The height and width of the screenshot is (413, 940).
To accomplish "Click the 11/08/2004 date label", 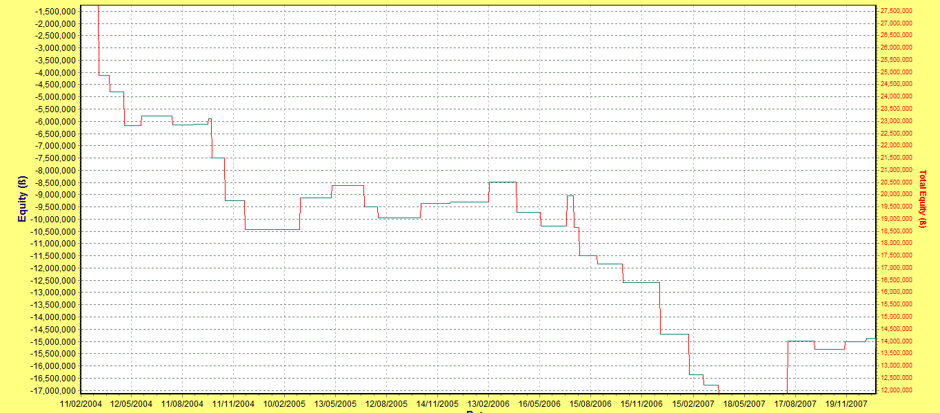I will pyautogui.click(x=183, y=403).
